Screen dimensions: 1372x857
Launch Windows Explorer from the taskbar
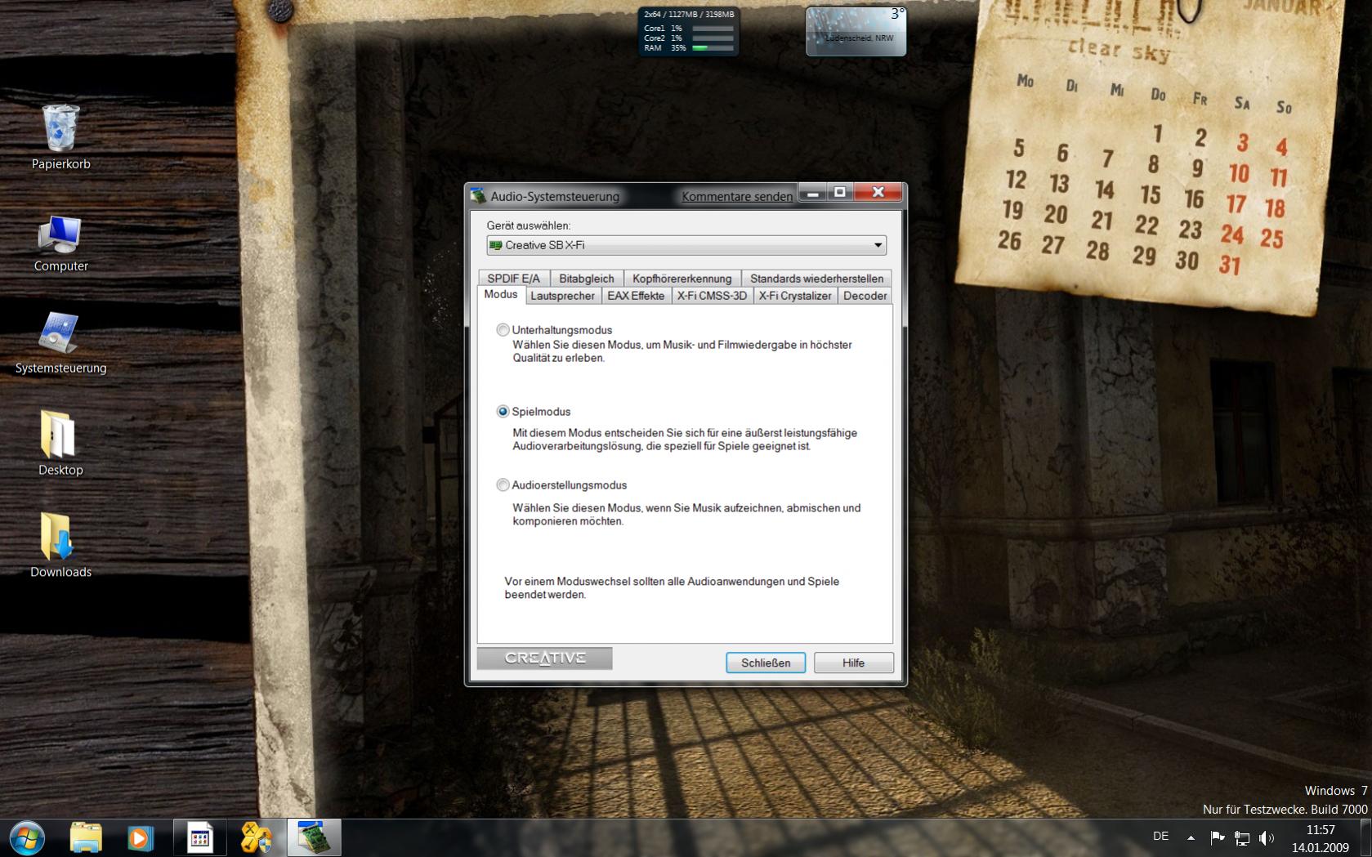pos(86,838)
